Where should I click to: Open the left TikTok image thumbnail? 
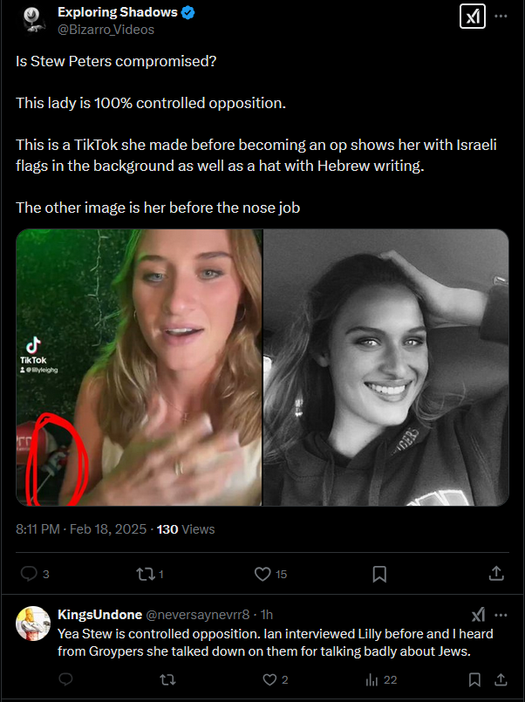pyautogui.click(x=139, y=367)
